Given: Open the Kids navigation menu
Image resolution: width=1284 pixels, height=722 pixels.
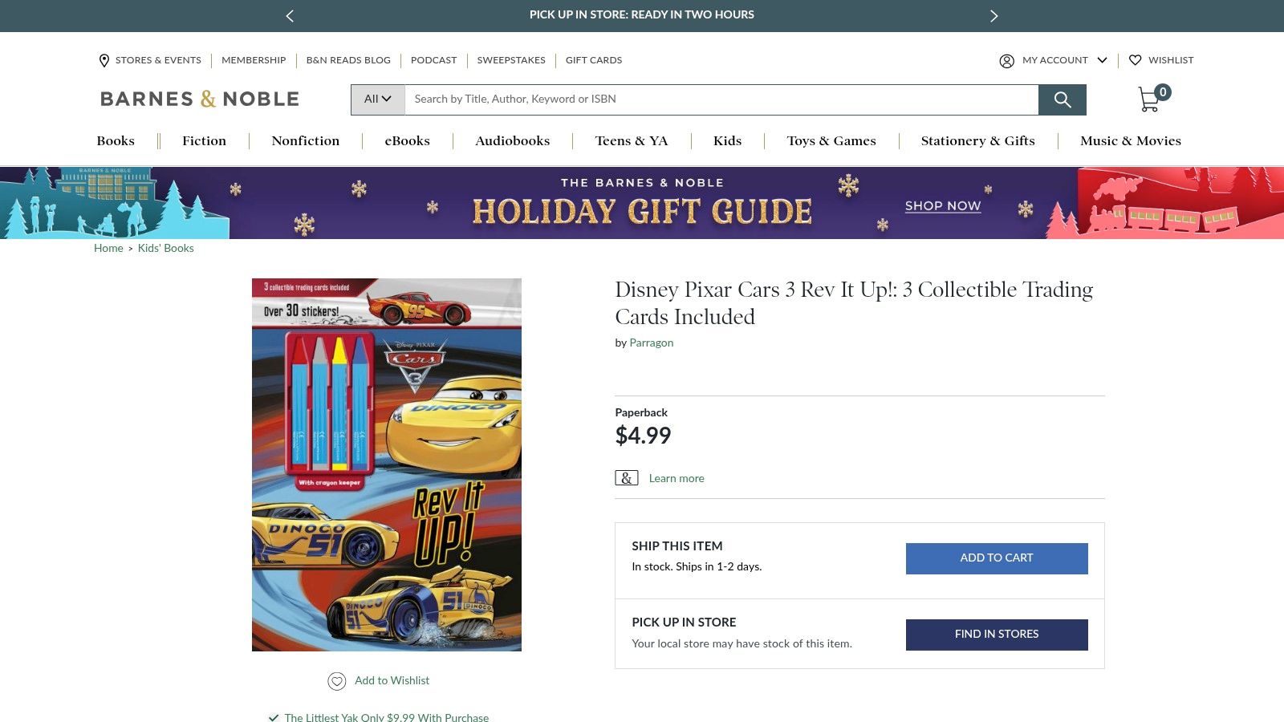Looking at the screenshot, I should [727, 141].
